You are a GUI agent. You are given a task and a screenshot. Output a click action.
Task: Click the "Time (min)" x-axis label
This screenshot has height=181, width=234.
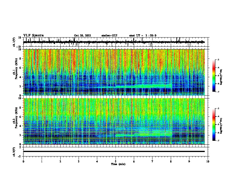tap(118, 164)
